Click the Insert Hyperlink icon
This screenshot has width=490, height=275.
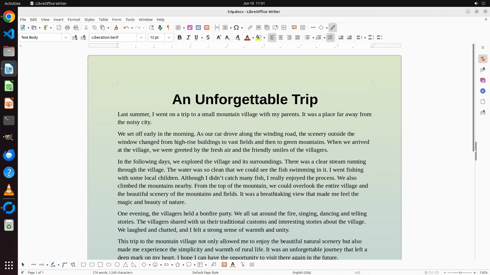tap(250, 28)
